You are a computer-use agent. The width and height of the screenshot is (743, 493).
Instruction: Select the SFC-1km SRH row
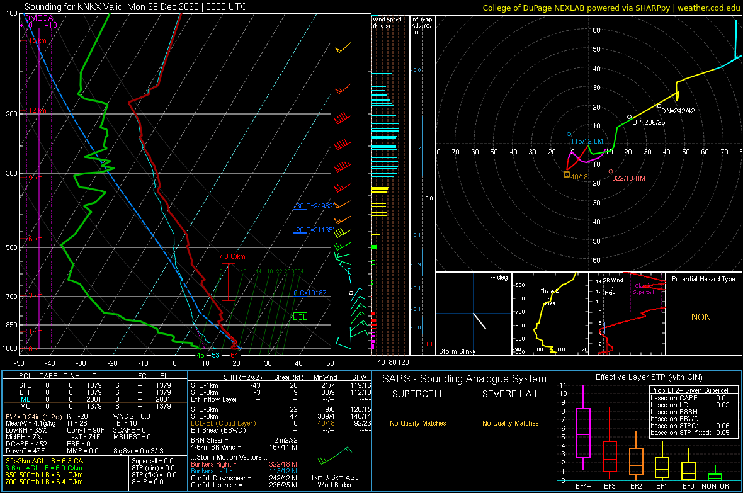(281, 385)
